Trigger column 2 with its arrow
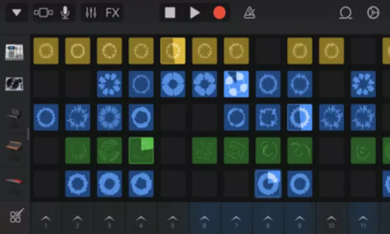390x234 pixels. click(77, 218)
